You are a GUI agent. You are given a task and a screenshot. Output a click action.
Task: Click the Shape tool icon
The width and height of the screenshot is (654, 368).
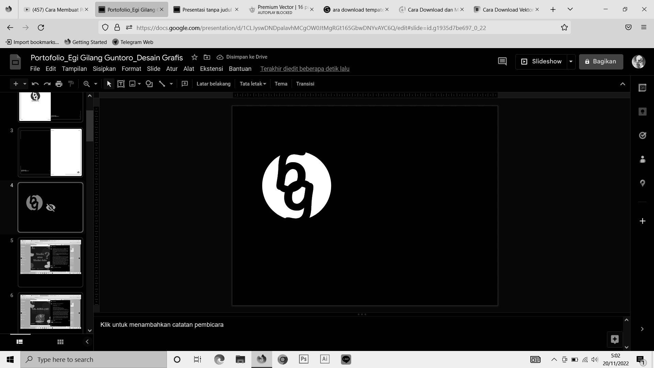149,84
